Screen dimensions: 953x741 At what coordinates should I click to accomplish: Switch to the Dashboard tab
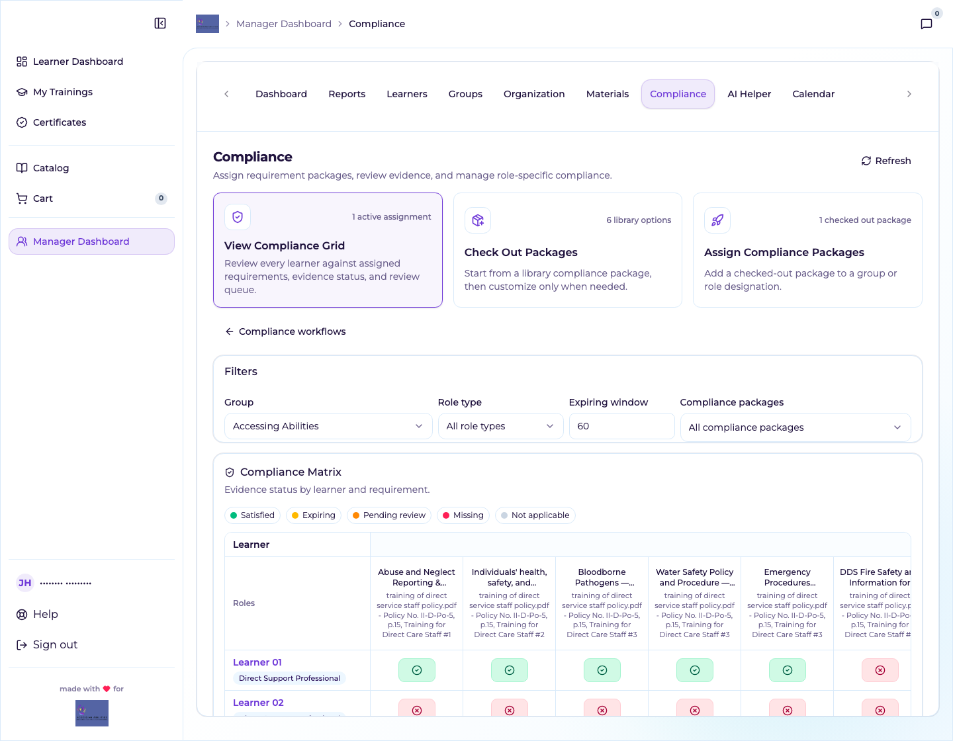(281, 94)
